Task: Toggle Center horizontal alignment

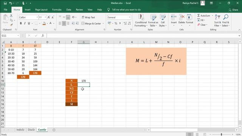Action: [x=64, y=23]
